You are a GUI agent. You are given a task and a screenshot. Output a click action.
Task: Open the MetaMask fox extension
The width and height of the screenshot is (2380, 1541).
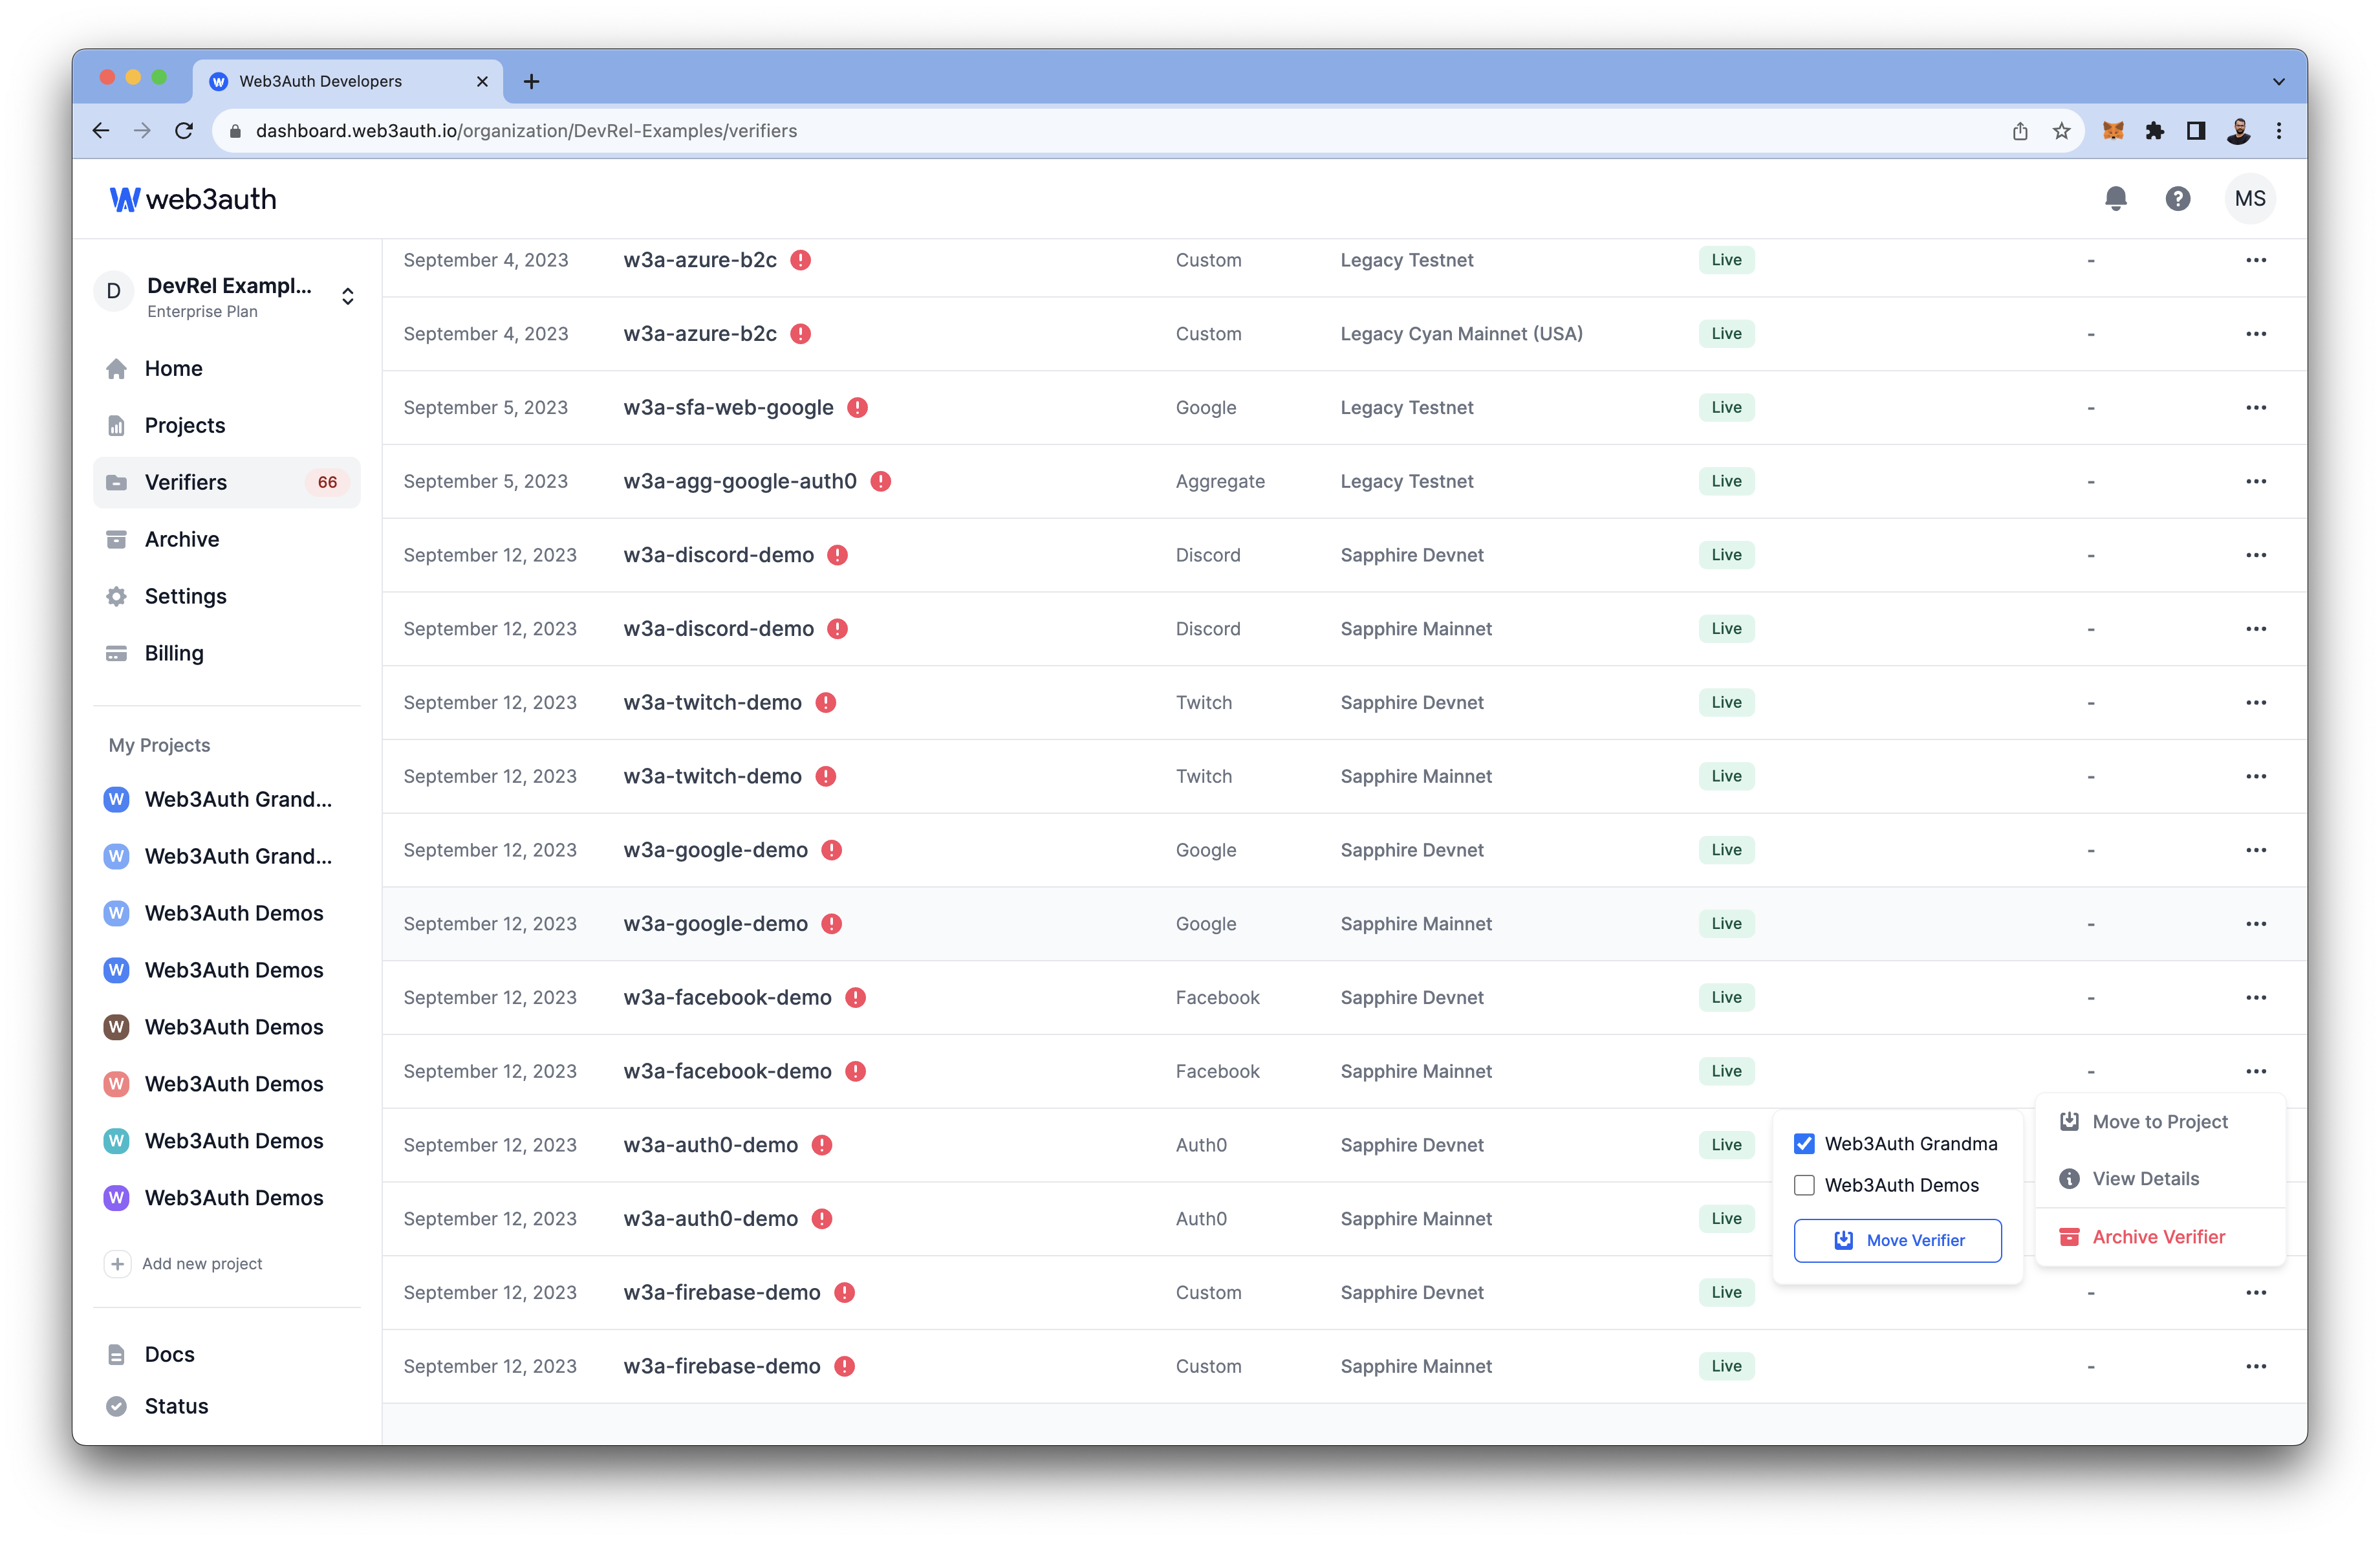[x=2112, y=131]
